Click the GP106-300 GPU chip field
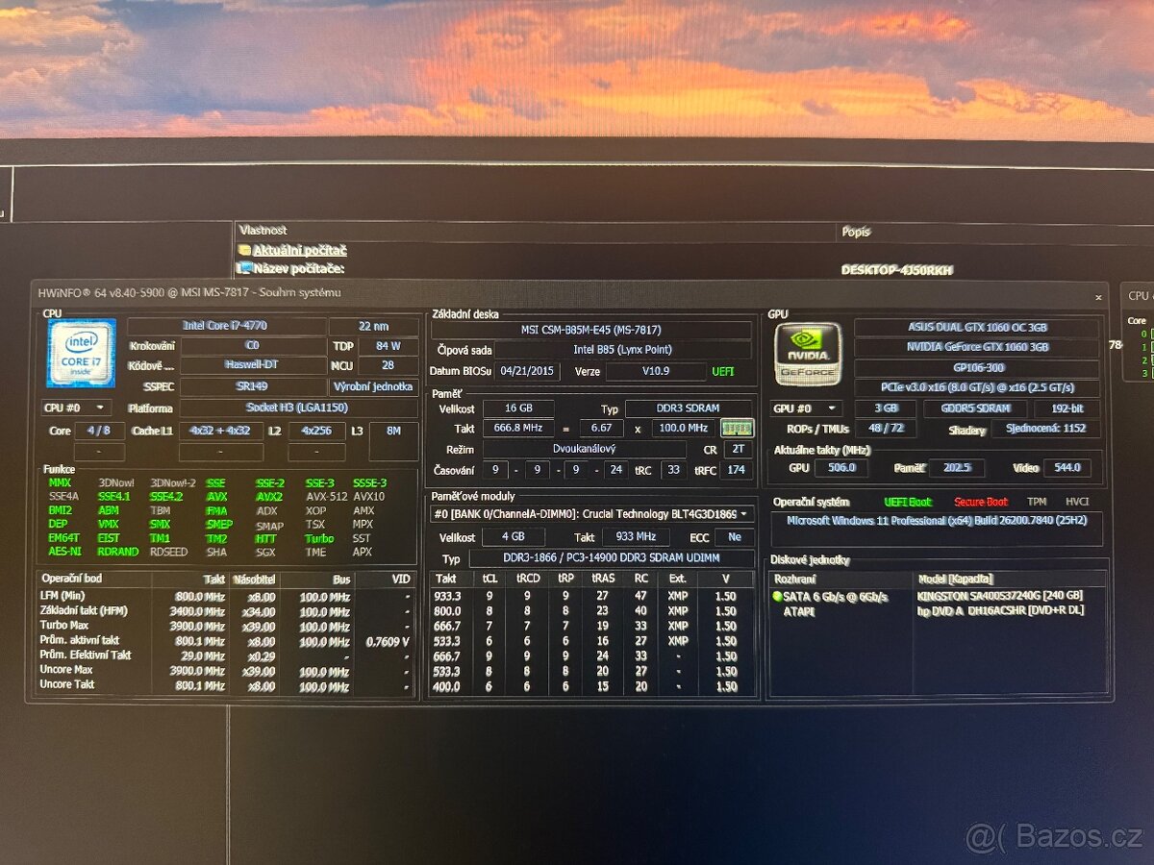1154x865 pixels. [x=977, y=367]
